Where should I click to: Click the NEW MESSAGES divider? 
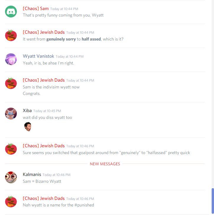(105, 164)
